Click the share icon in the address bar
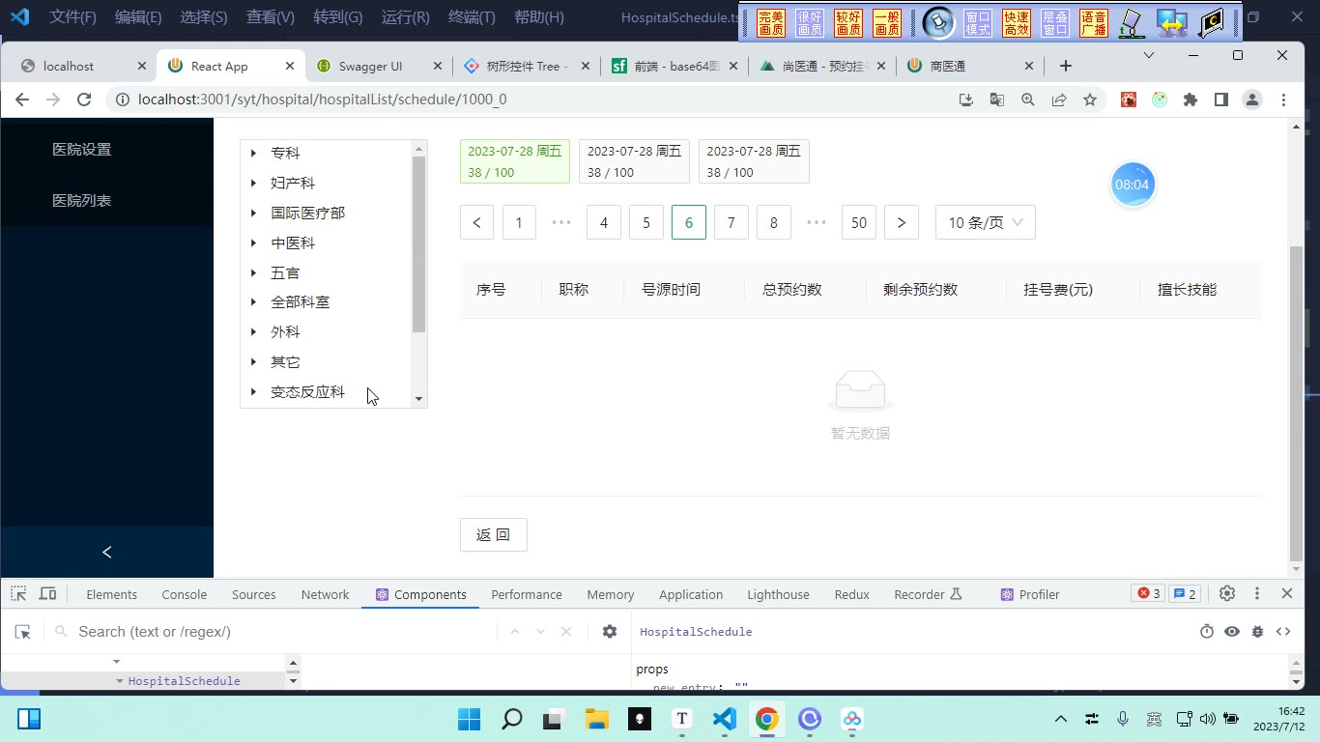Viewport: 1320px width, 742px height. click(x=1059, y=100)
